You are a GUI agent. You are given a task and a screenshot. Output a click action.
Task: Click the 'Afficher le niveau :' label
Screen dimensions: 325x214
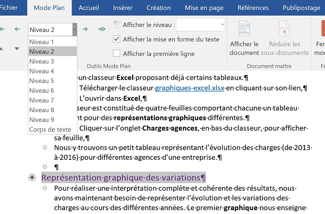click(x=149, y=25)
